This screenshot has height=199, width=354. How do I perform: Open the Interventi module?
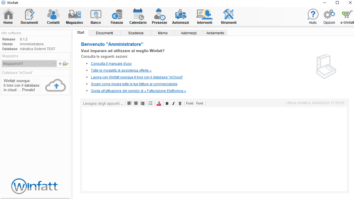204,16
